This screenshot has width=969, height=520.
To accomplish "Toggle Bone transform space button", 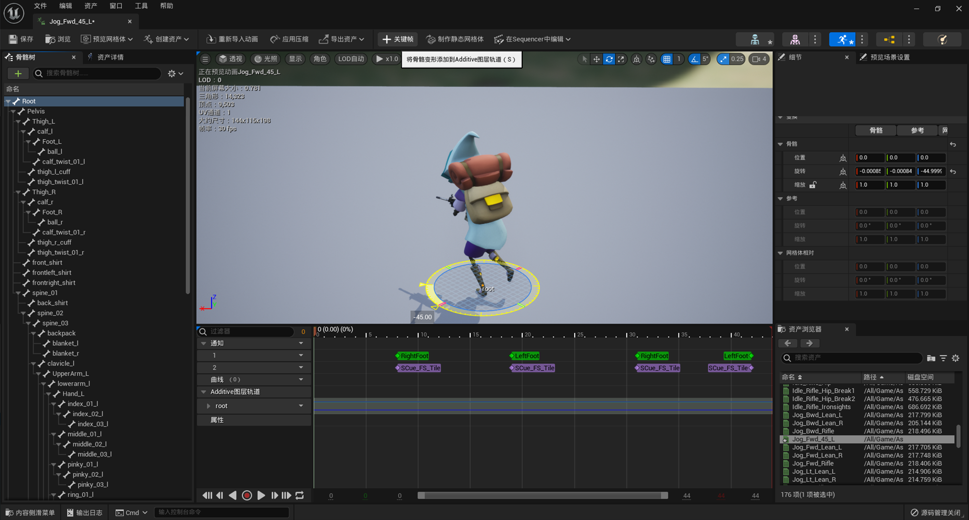I will point(876,130).
